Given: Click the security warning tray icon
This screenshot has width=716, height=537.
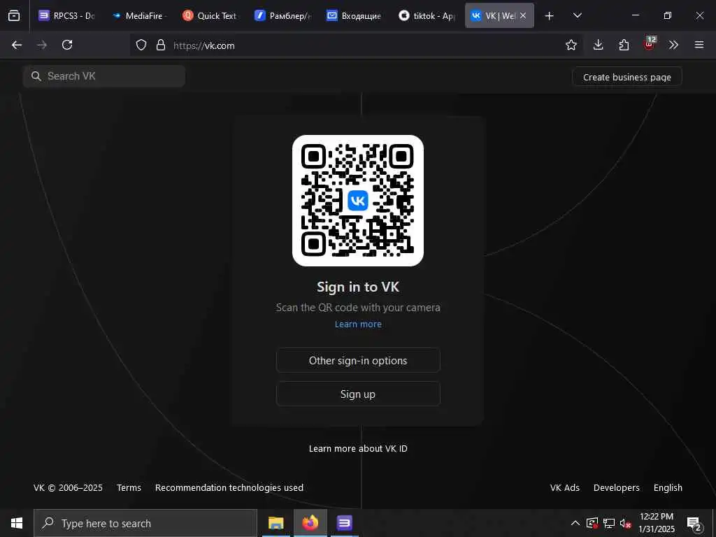Looking at the screenshot, I should click(592, 523).
